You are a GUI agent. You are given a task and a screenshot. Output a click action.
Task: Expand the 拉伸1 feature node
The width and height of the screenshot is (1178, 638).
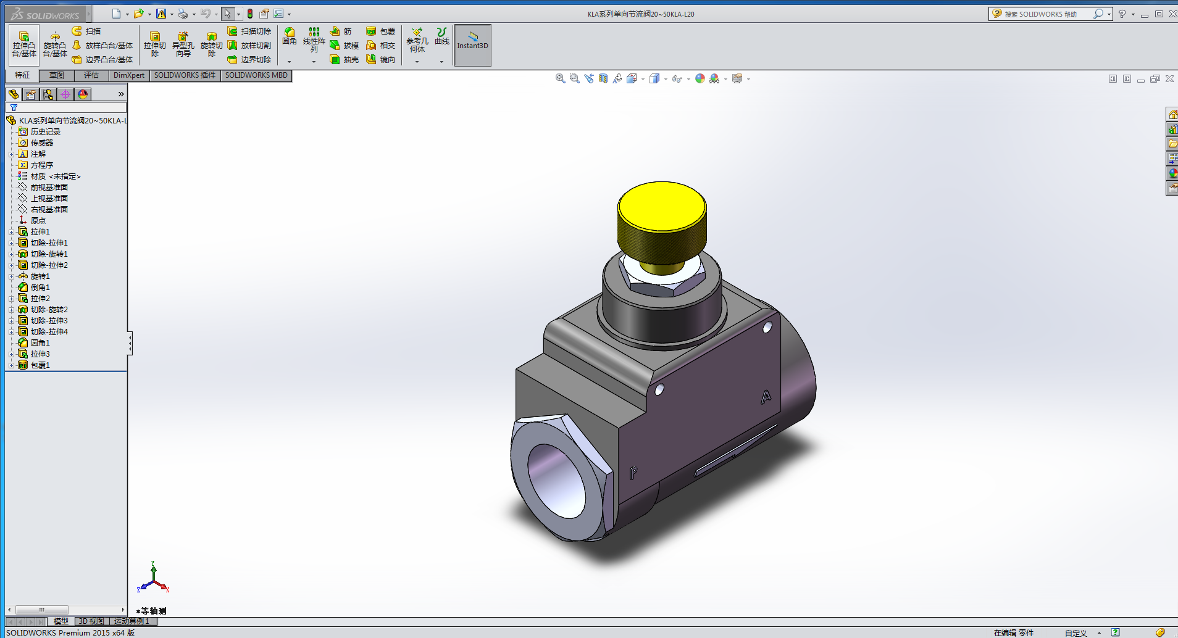click(11, 232)
